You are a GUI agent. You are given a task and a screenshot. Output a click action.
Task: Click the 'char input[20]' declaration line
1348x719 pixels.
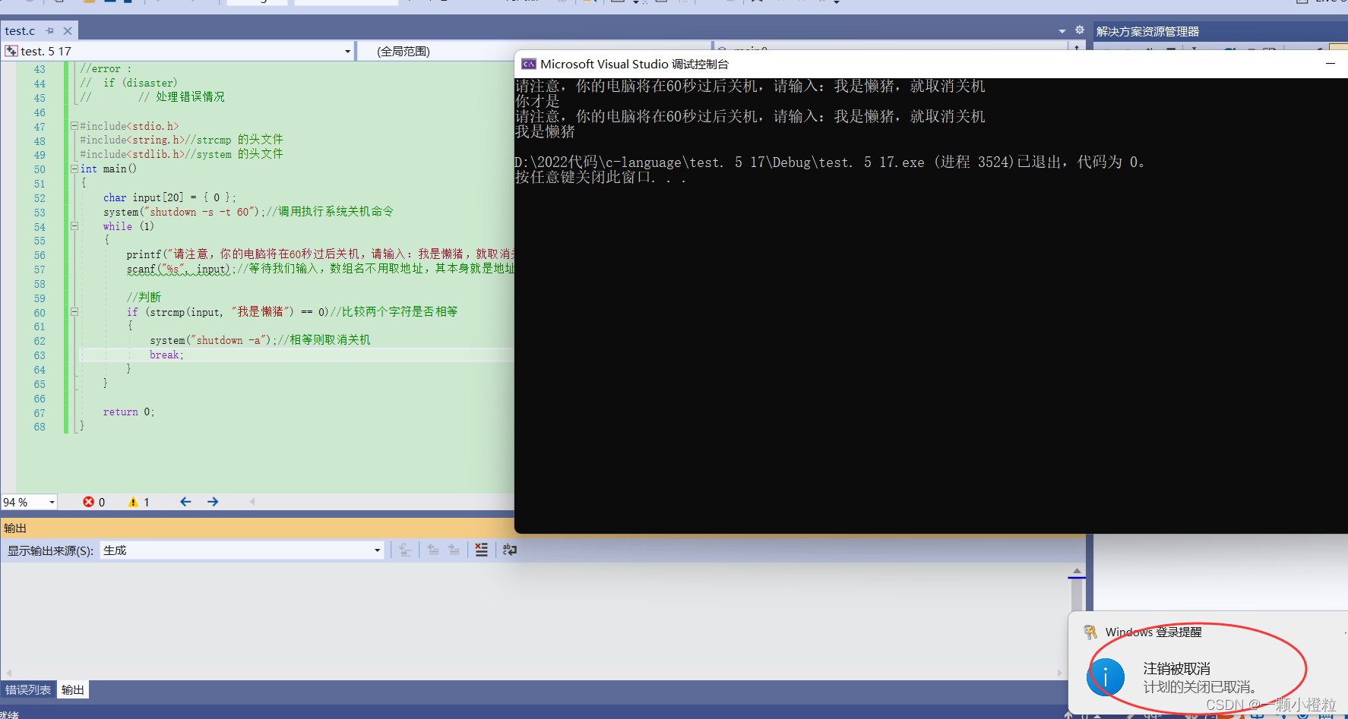pos(169,197)
